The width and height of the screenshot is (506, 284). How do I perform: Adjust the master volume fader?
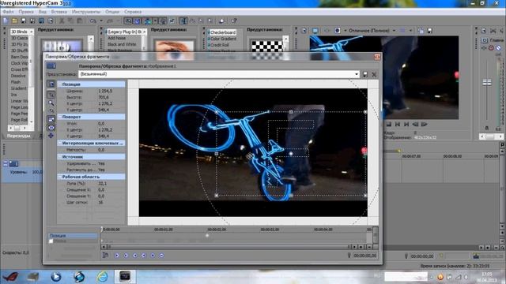point(487,82)
